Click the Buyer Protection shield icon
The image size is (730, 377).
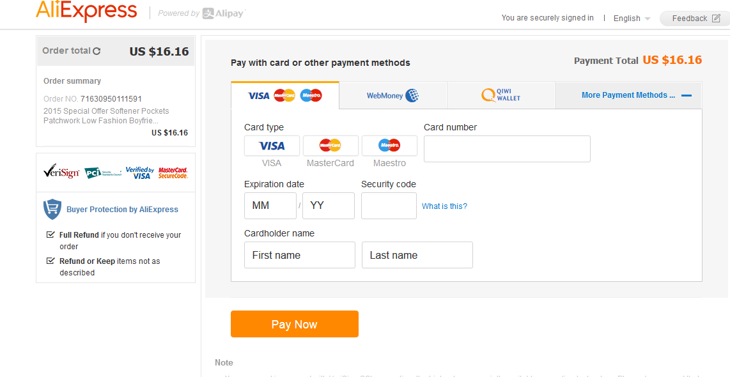point(52,210)
